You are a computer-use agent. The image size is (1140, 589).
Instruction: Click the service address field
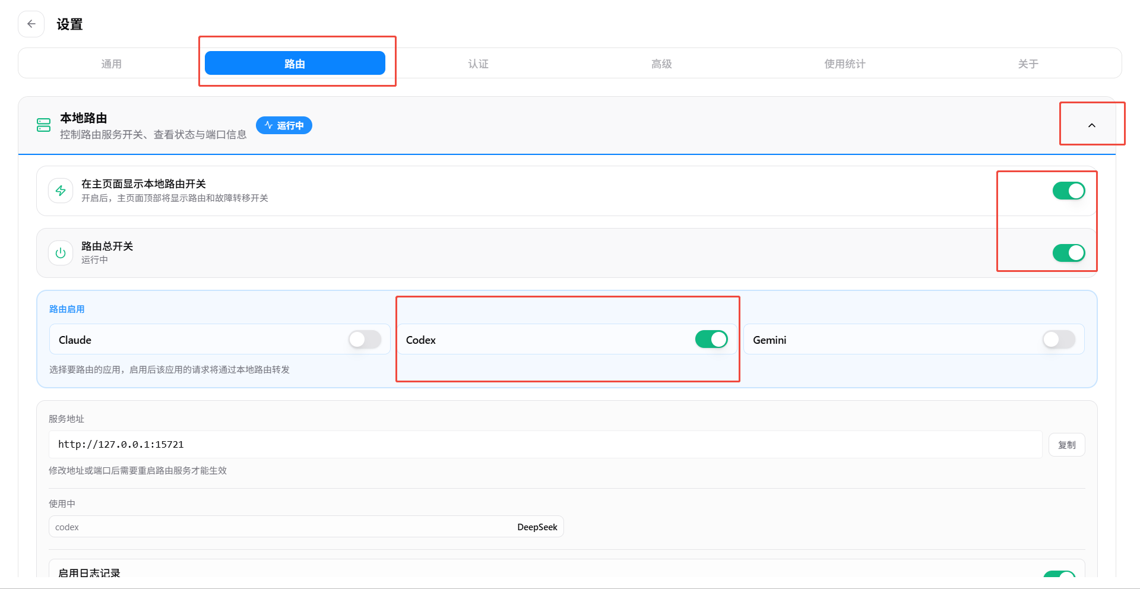(546, 444)
